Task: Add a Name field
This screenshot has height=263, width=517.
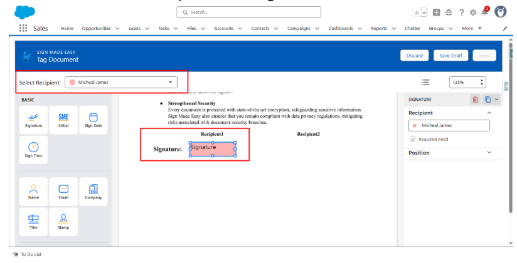Action: pyautogui.click(x=33, y=192)
